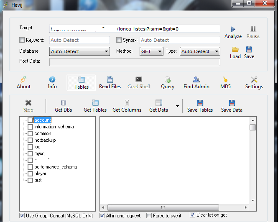
Task: Enable Force to use it checkbox
Action: coord(149,216)
